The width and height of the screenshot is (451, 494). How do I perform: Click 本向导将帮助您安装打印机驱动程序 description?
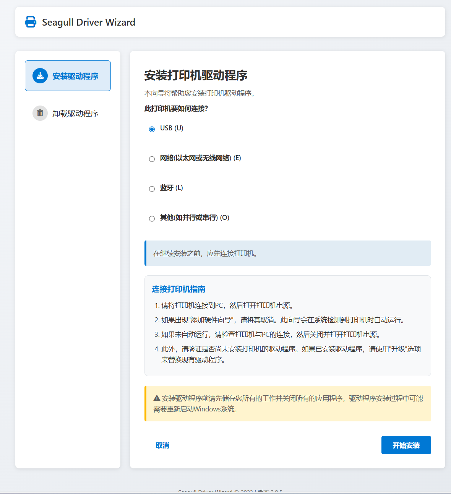click(x=200, y=93)
